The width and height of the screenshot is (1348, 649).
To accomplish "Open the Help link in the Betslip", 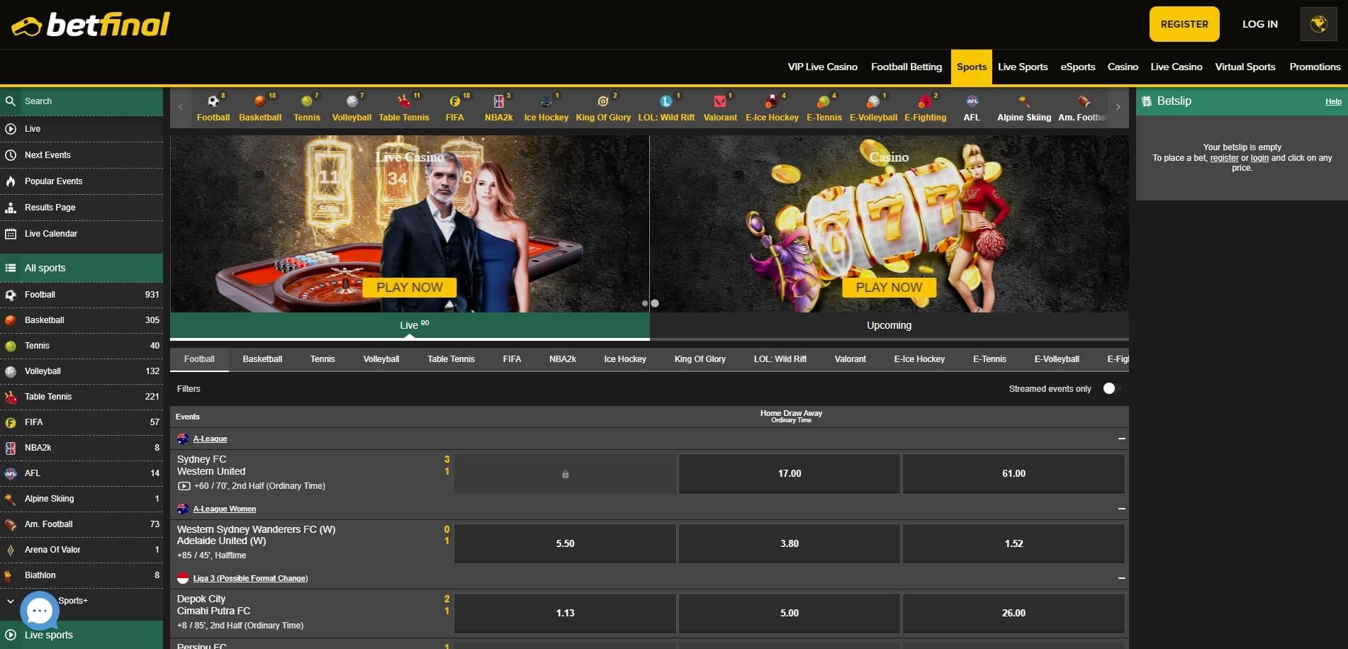I will [1333, 101].
